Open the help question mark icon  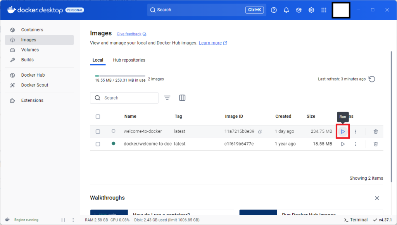point(274,10)
